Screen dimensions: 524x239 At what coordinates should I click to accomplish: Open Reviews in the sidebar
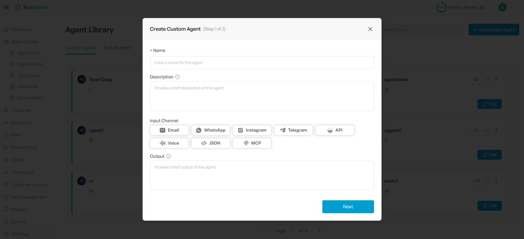pyautogui.click(x=15, y=210)
